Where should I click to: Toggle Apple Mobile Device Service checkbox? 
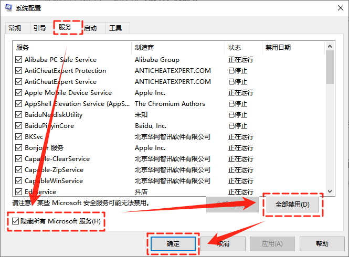point(19,92)
